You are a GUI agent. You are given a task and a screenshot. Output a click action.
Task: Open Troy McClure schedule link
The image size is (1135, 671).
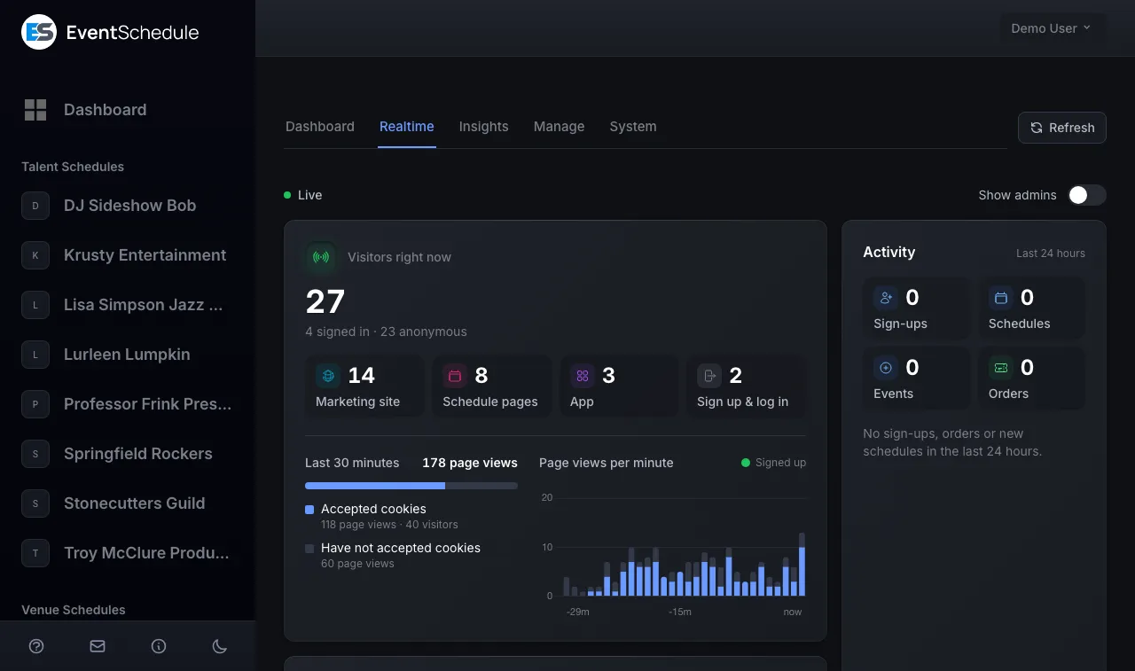[x=128, y=553]
